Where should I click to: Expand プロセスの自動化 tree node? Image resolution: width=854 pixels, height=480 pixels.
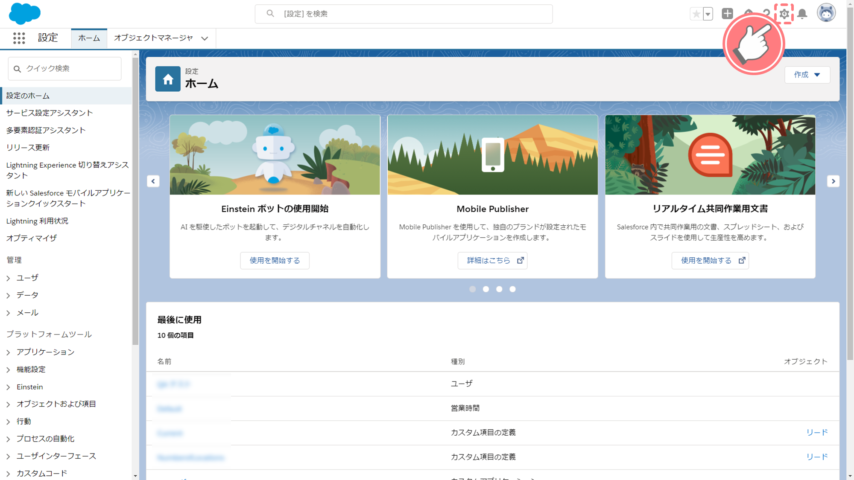(8, 439)
